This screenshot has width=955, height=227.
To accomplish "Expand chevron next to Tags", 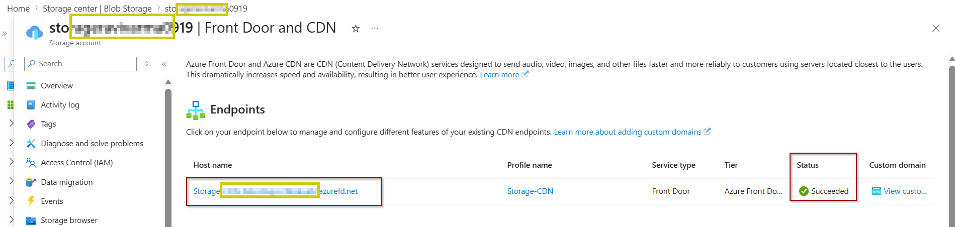I will (11, 123).
